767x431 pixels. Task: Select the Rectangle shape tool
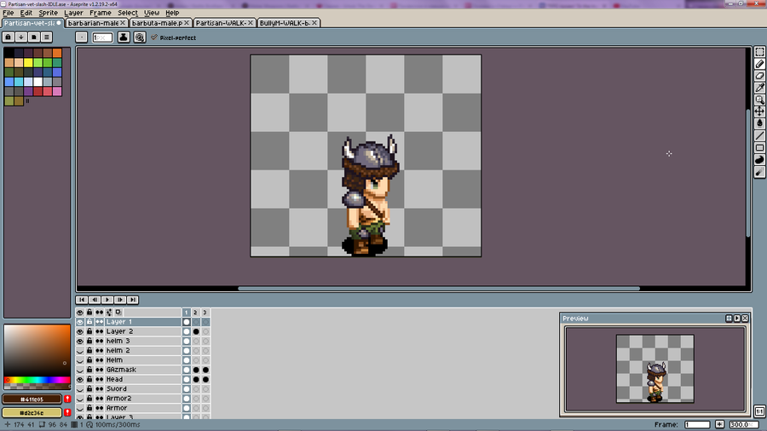point(759,147)
